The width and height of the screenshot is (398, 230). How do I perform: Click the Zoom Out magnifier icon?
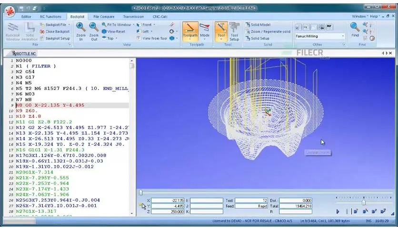[94, 28]
